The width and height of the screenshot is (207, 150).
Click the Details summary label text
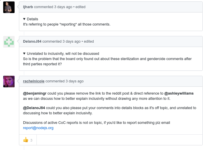click(32, 19)
